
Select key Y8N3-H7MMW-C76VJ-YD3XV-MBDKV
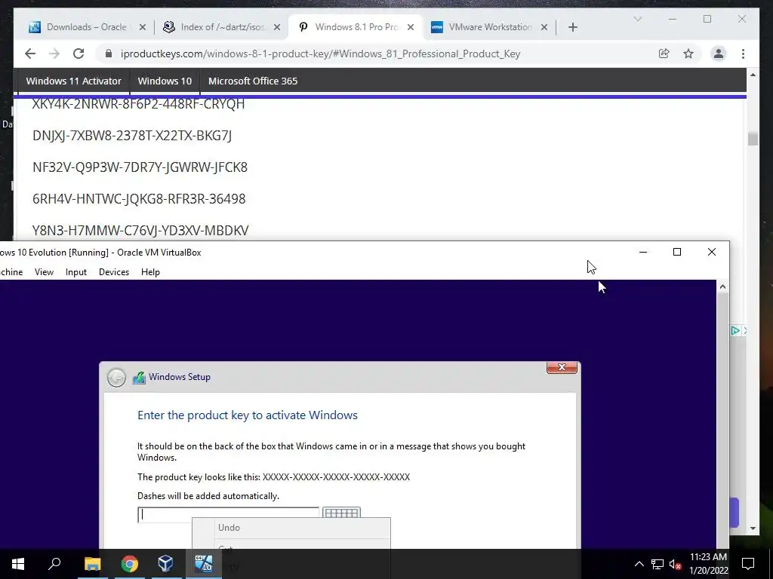(140, 230)
